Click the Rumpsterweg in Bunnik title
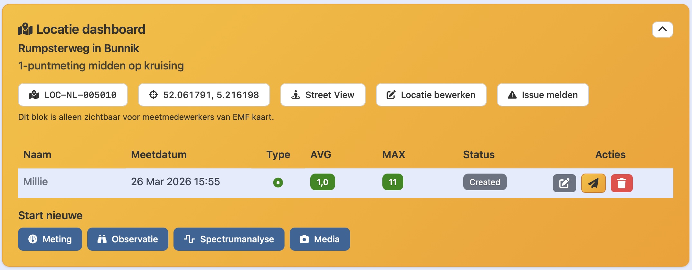The image size is (692, 270). tap(79, 48)
